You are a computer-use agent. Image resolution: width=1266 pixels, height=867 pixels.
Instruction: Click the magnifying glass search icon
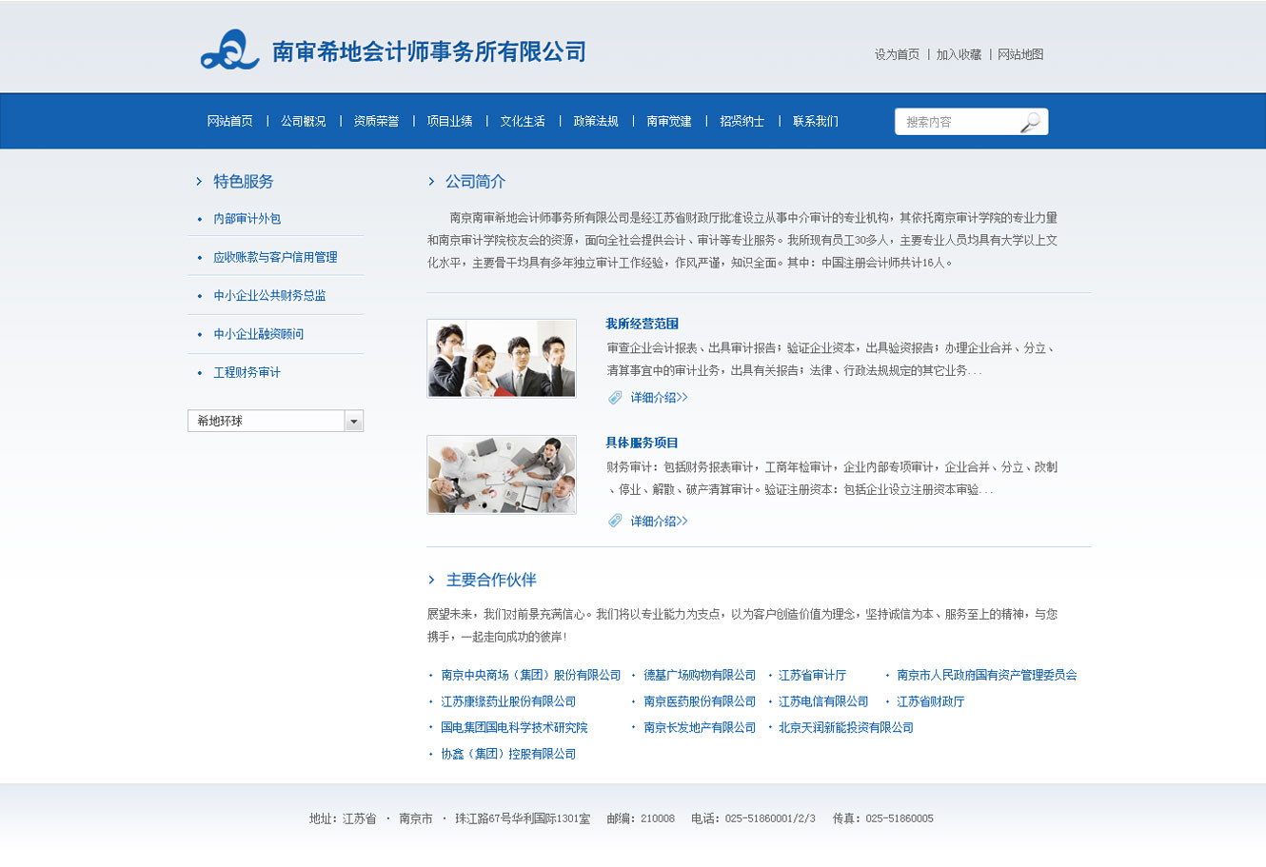[1030, 122]
